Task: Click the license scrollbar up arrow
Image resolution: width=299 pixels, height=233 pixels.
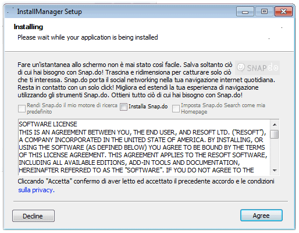Action: (x=275, y=125)
